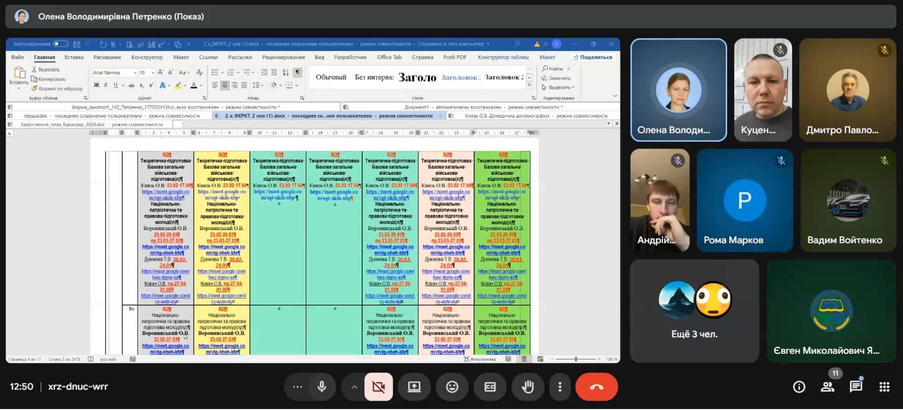Show the participants list
903x410 pixels.
click(x=828, y=387)
